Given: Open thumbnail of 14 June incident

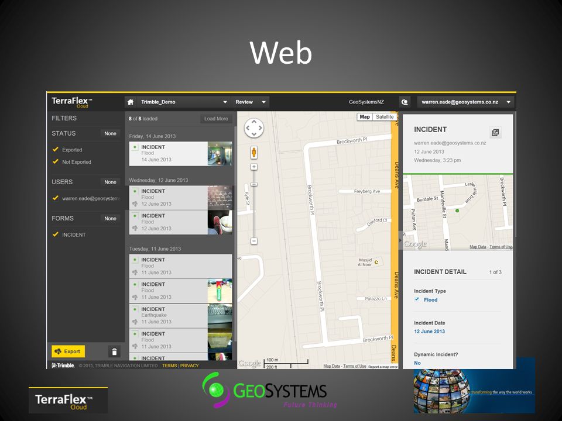Looking at the screenshot, I should pos(220,154).
